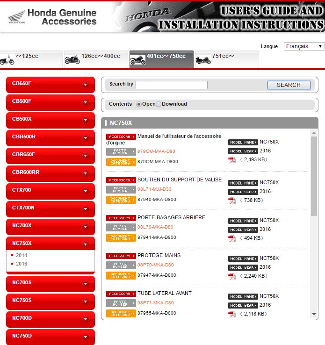
Task: Select the 401cc~750cc tab
Action: [x=161, y=59]
